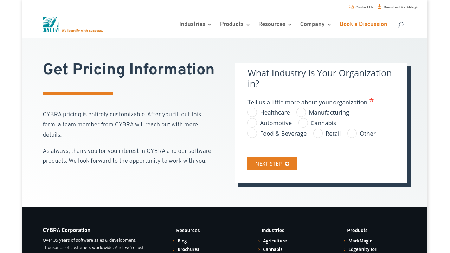Click the Contact Us chat bubble icon
Image resolution: width=450 pixels, height=253 pixels.
point(351,7)
